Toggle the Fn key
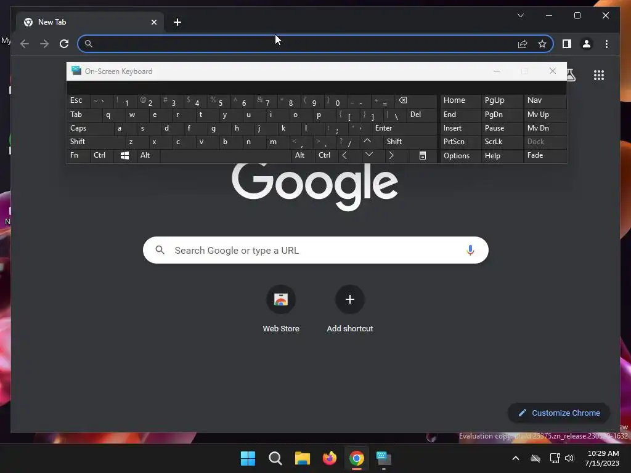 pos(78,156)
